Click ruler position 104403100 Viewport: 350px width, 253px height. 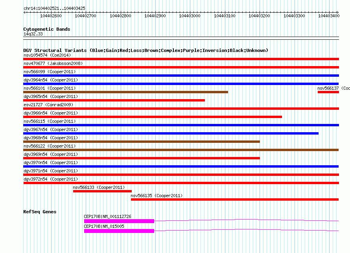tap(225, 16)
